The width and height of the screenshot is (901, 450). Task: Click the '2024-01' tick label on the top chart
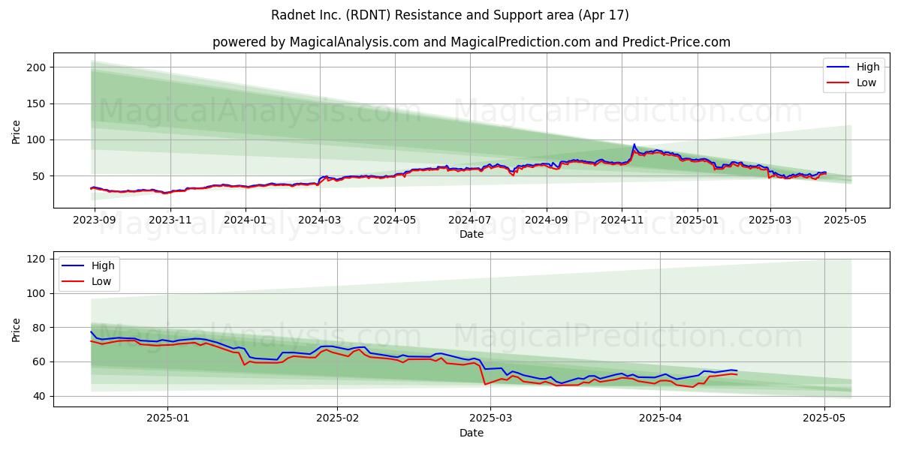pyautogui.click(x=246, y=219)
